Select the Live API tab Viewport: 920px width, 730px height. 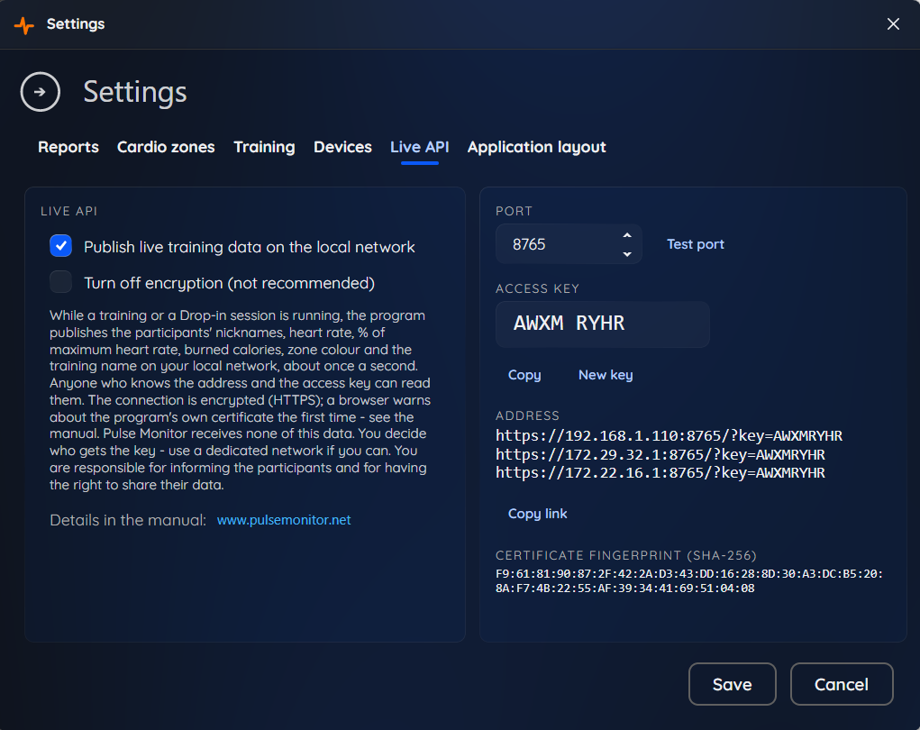point(420,147)
